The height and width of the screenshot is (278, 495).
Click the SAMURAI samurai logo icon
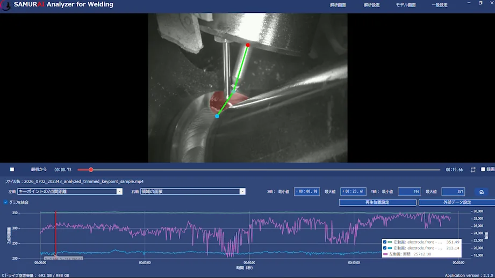coord(6,5)
